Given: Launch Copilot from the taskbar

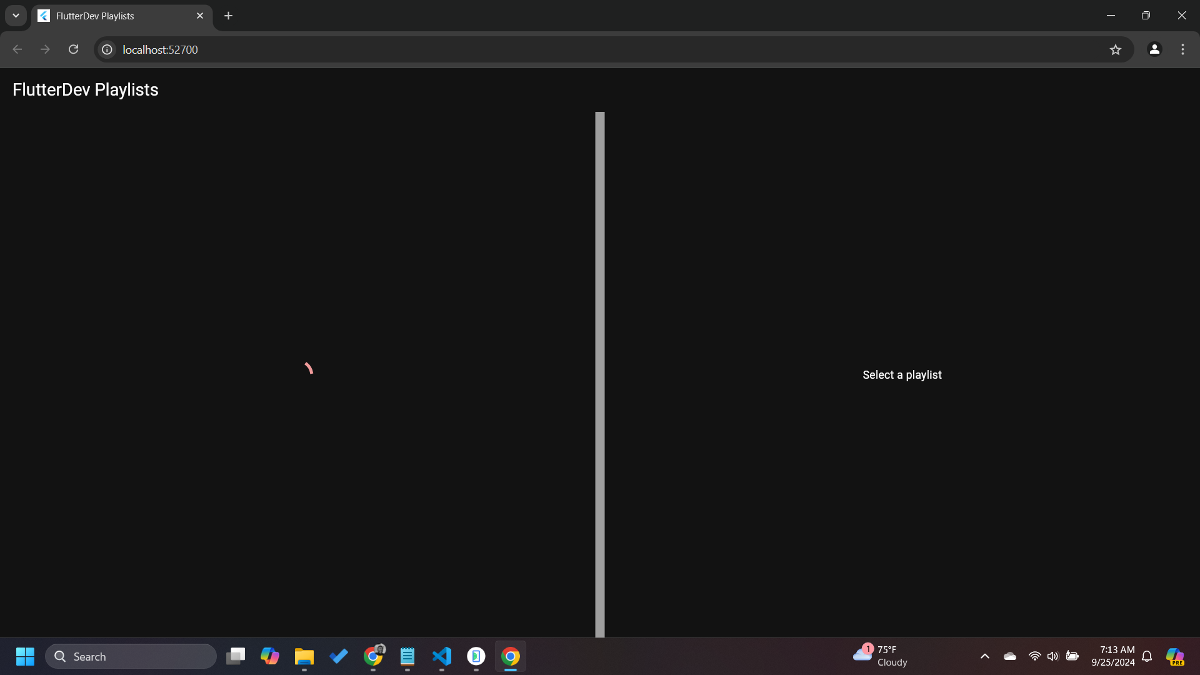Looking at the screenshot, I should [x=270, y=656].
